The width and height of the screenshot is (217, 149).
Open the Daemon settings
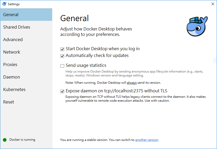[26, 77]
